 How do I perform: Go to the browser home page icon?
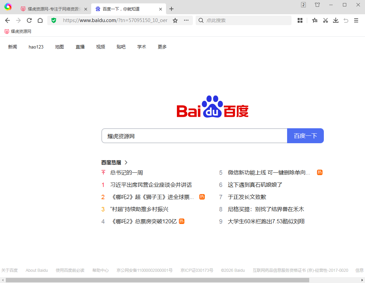tap(40, 20)
